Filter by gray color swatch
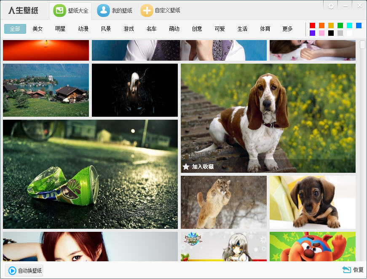 click(340, 33)
